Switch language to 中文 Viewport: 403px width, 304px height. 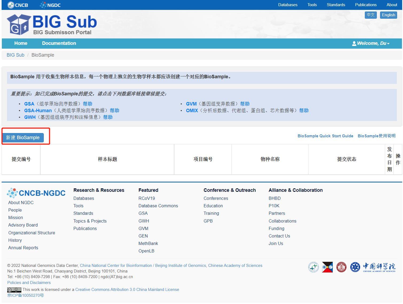[371, 15]
